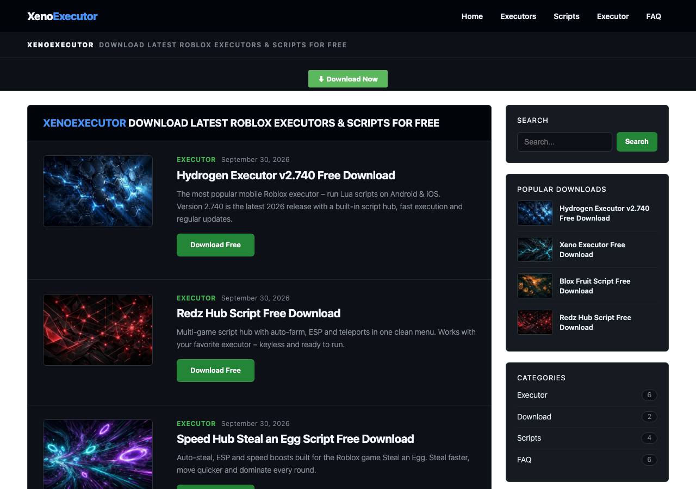Open the Hydrogen Executor v2.740 article title
The width and height of the screenshot is (696, 489).
[286, 175]
